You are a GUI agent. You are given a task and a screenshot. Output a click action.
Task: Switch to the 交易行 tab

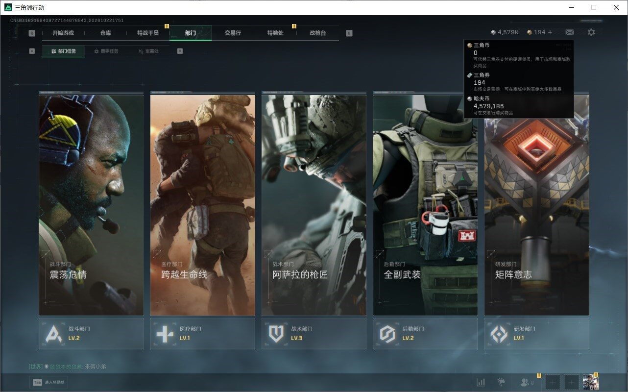point(233,33)
